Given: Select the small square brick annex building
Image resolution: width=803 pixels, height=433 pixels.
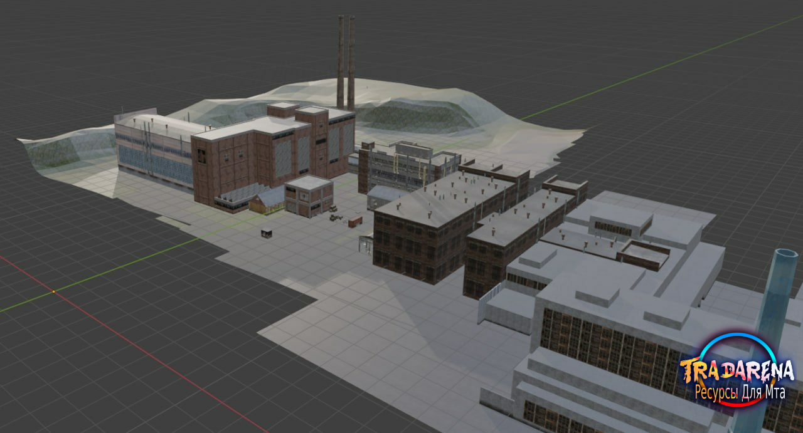Looking at the screenshot, I should (x=309, y=196).
